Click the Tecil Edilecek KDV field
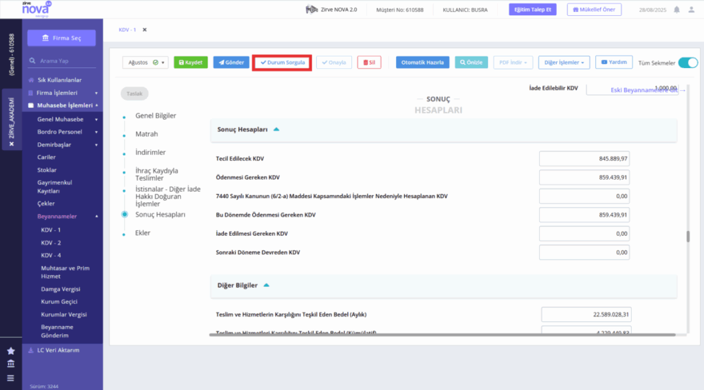 click(x=584, y=159)
